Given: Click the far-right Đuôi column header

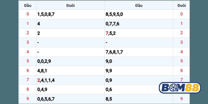Looking at the screenshot, I should [x=181, y=5].
